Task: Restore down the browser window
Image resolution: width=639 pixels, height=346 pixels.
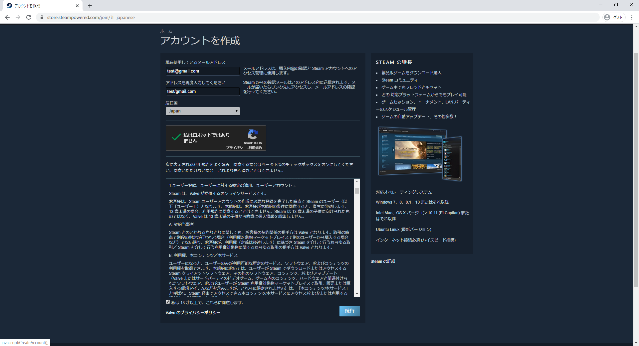Action: [x=616, y=5]
